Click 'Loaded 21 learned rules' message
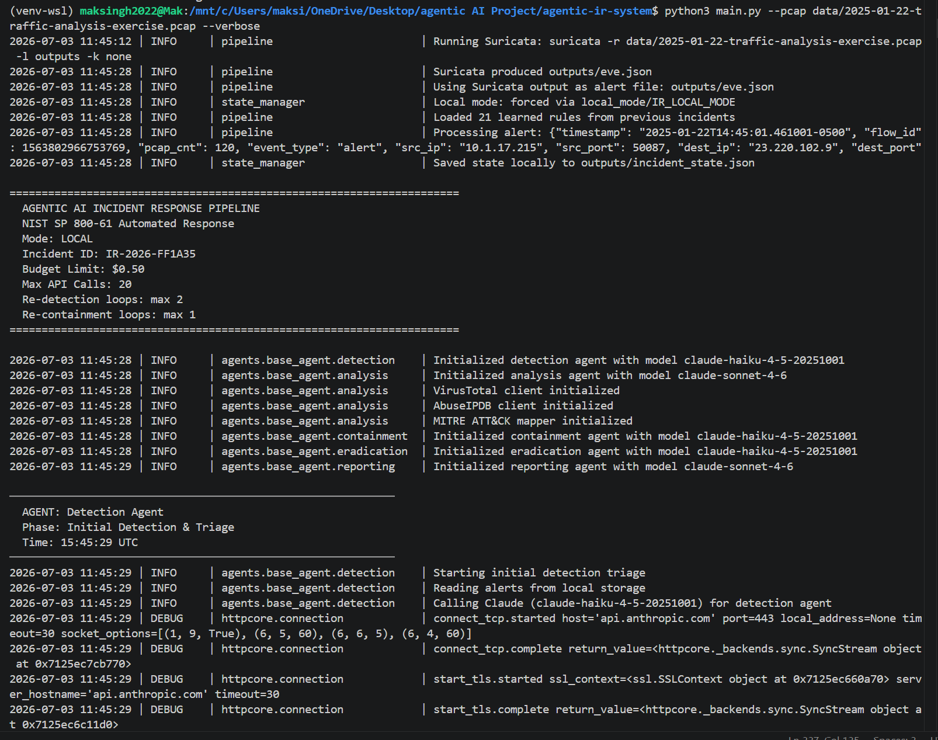This screenshot has height=740, width=938. click(x=584, y=117)
